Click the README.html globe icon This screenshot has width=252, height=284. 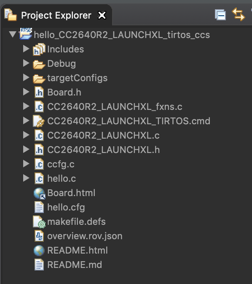tap(39, 251)
